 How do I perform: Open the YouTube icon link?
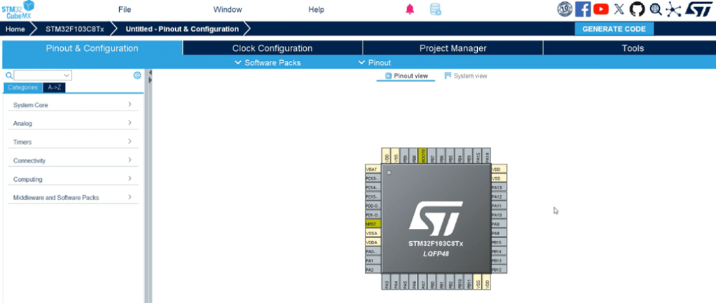601,9
